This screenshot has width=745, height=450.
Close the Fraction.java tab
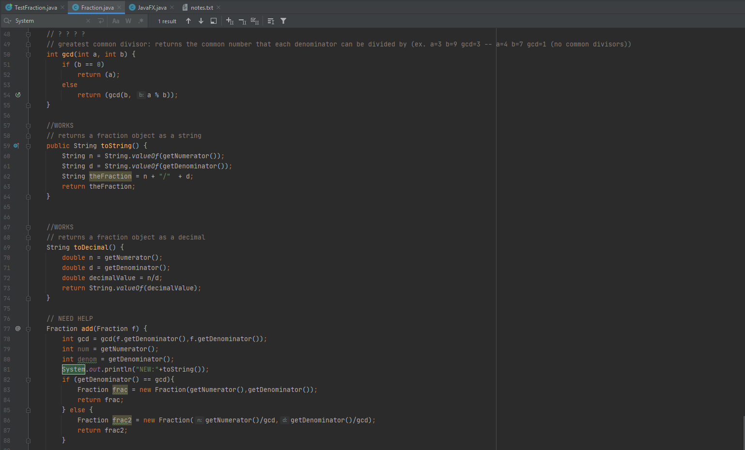(x=119, y=7)
